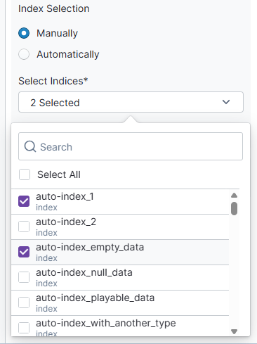Click the list scrollbar thumb
Image resolution: width=257 pixels, height=344 pixels.
234,208
